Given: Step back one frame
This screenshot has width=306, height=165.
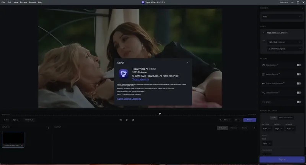Looking at the screenshot, I should (121, 120).
